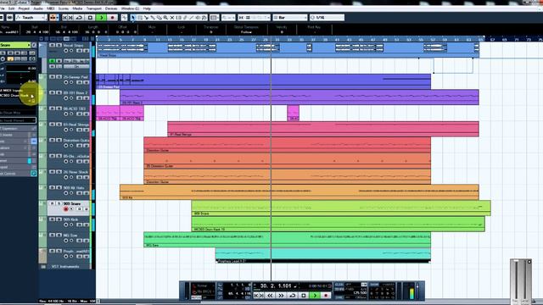Select the Line tool in toolbar
The height and width of the screenshot is (305, 543).
[x=192, y=17]
